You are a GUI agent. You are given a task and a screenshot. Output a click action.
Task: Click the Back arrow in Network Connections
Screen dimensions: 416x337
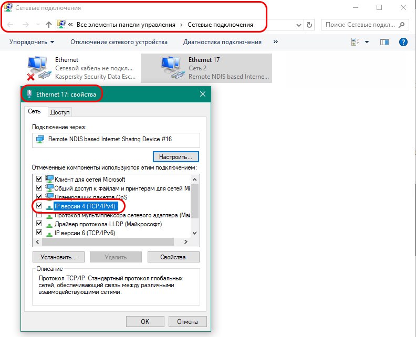10,25
